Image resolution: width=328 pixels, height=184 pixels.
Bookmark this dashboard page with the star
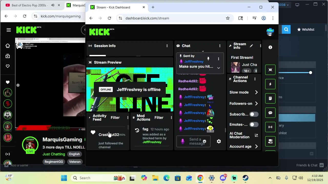click(x=228, y=18)
